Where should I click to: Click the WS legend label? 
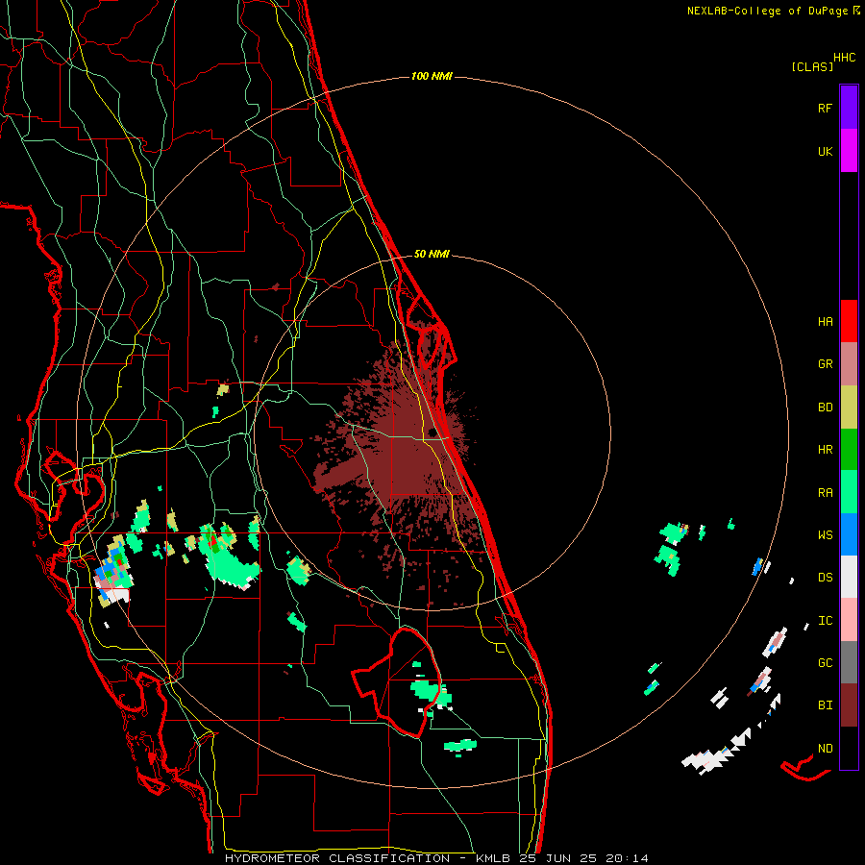click(x=825, y=534)
